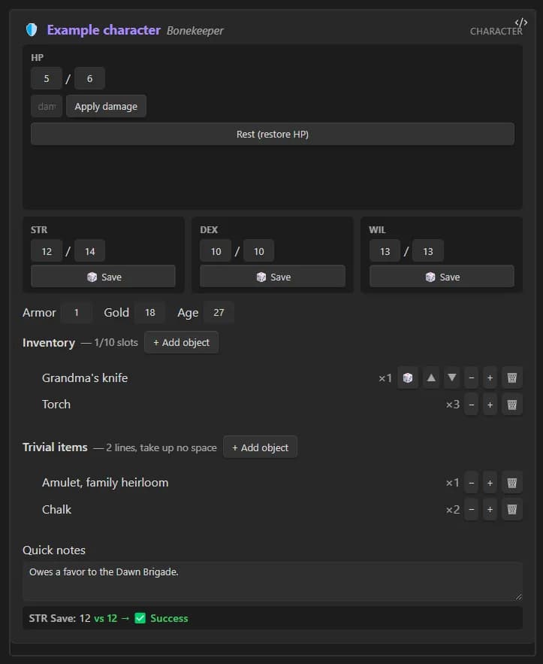This screenshot has width=543, height=664.
Task: Delete Chalk from trivial items
Action: coord(511,509)
